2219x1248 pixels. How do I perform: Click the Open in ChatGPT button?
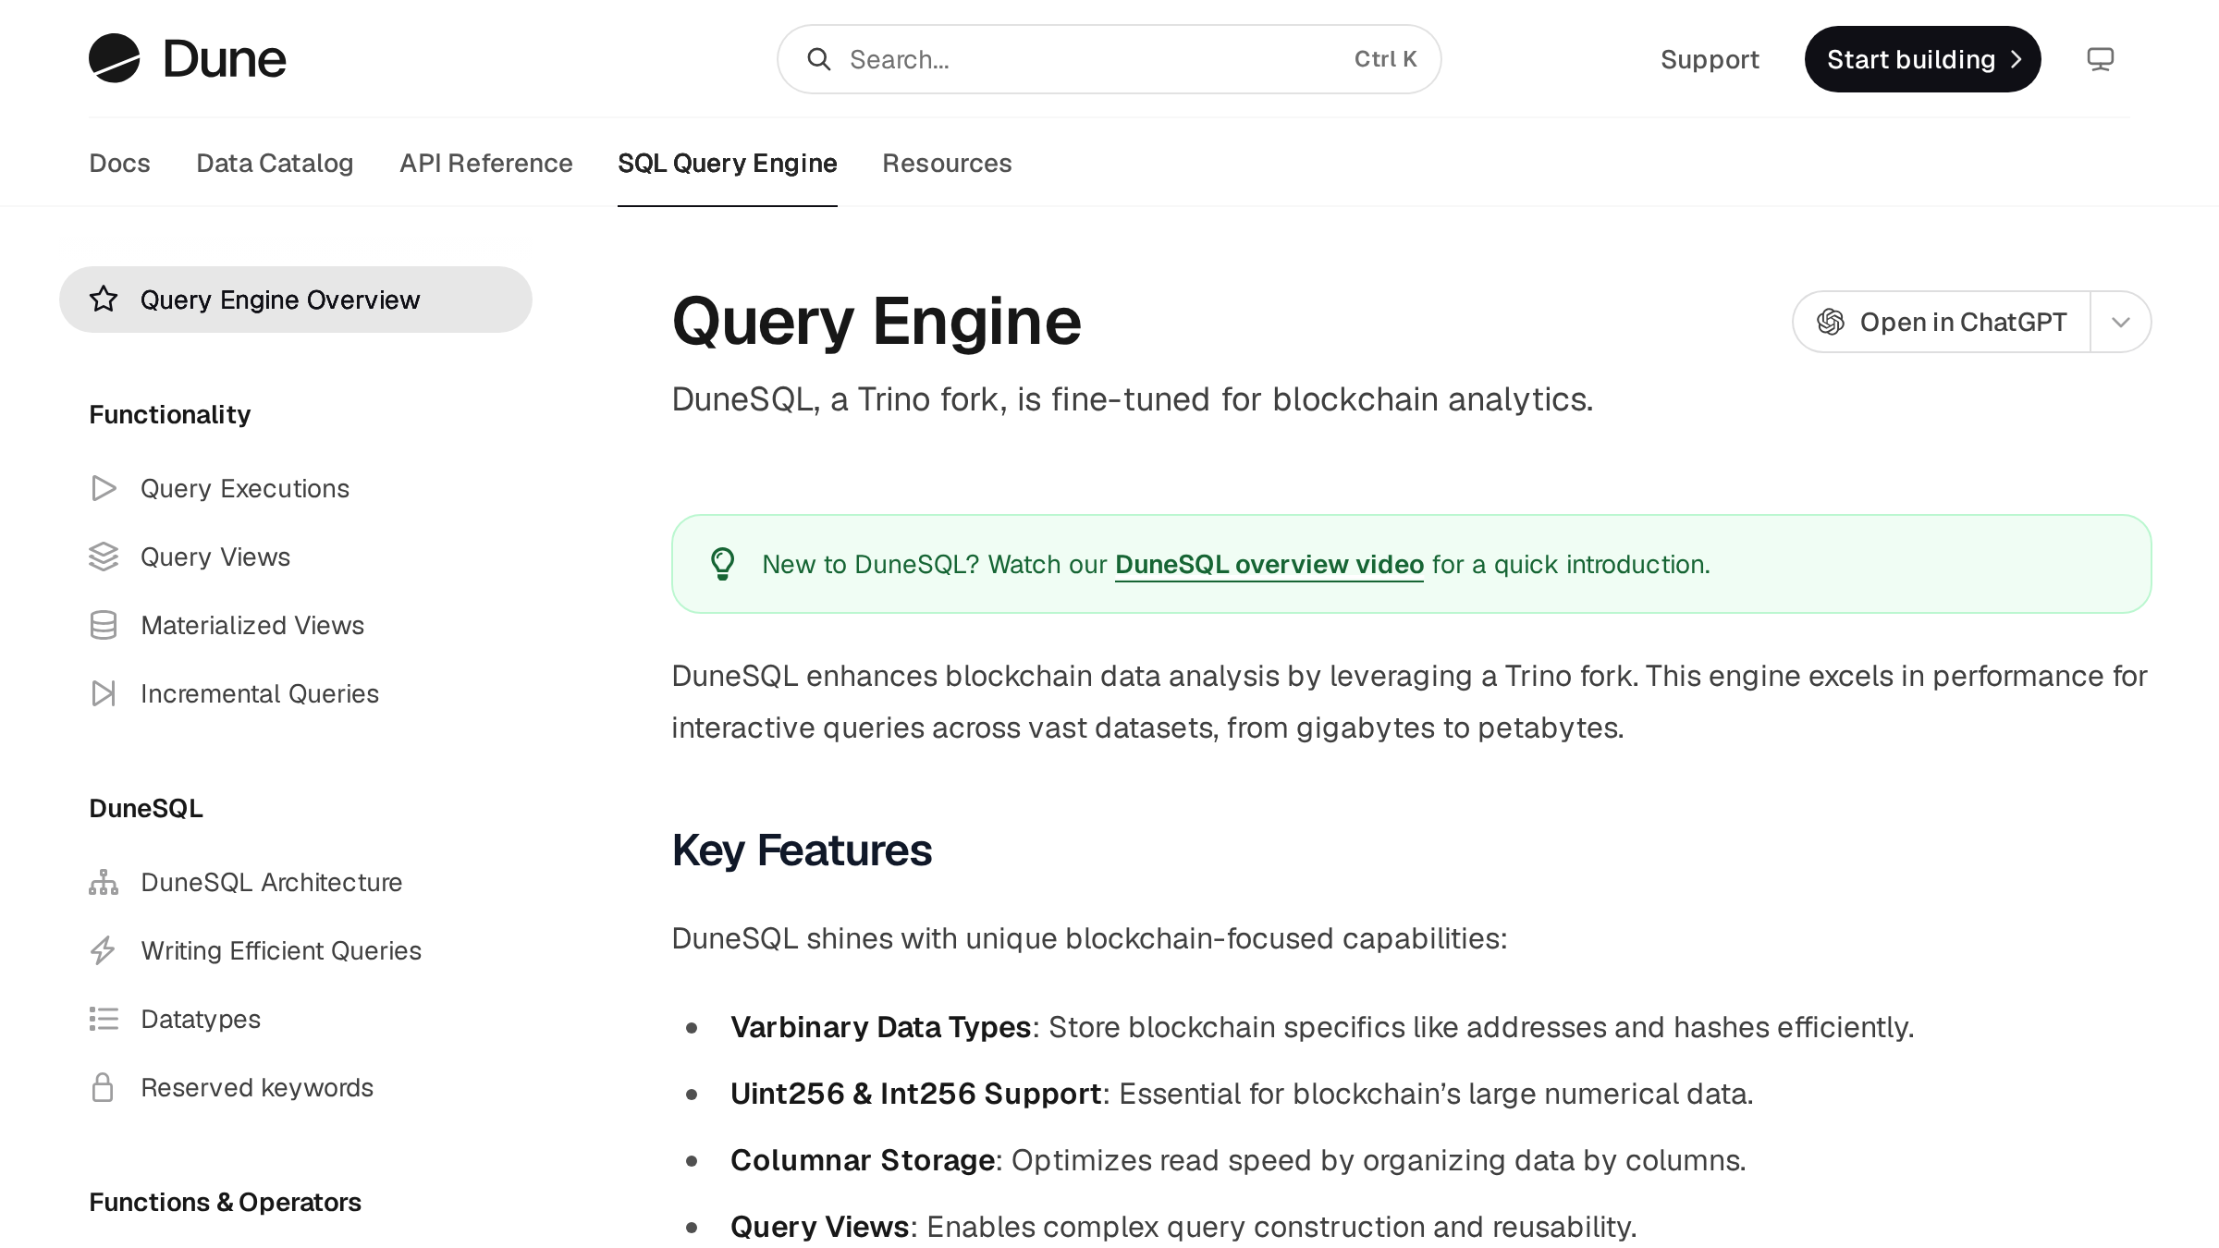[x=1942, y=322]
